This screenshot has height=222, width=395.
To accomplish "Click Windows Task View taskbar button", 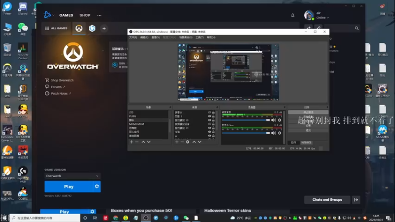I will [x=95, y=218].
